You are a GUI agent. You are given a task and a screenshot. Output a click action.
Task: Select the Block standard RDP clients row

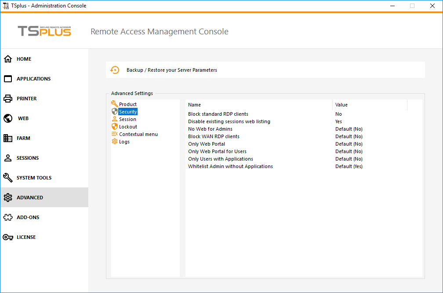click(x=218, y=114)
